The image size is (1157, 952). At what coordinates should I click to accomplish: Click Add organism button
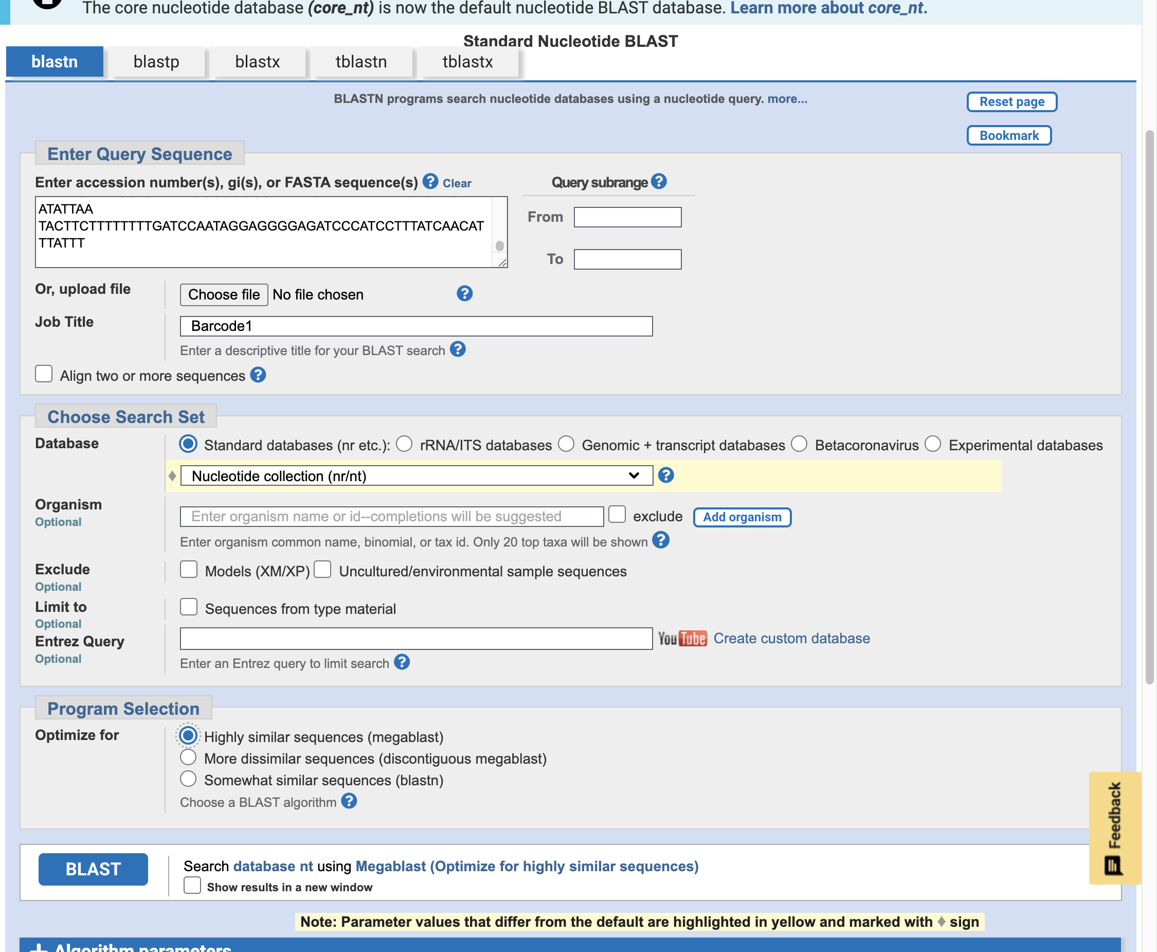click(742, 517)
